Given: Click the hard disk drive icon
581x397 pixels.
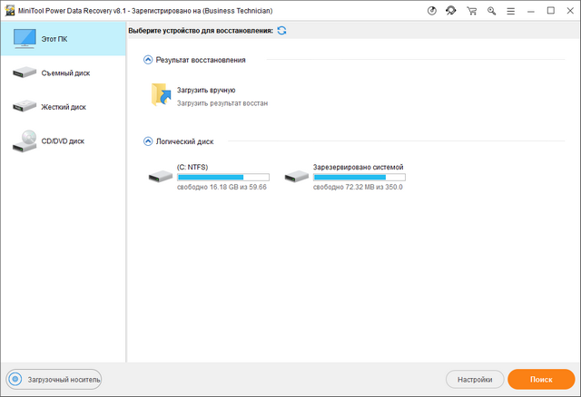Looking at the screenshot, I should coord(25,107).
